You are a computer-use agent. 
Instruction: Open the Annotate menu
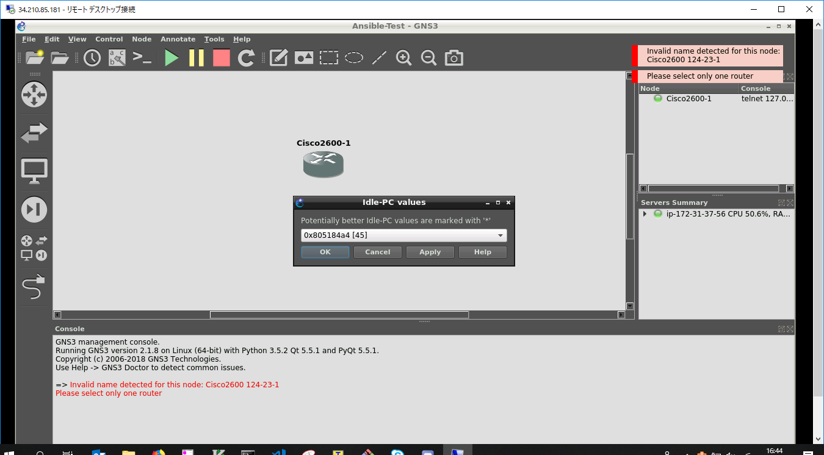[178, 39]
